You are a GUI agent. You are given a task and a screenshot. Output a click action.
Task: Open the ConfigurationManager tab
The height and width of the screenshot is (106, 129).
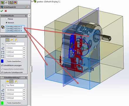coord(11,3)
